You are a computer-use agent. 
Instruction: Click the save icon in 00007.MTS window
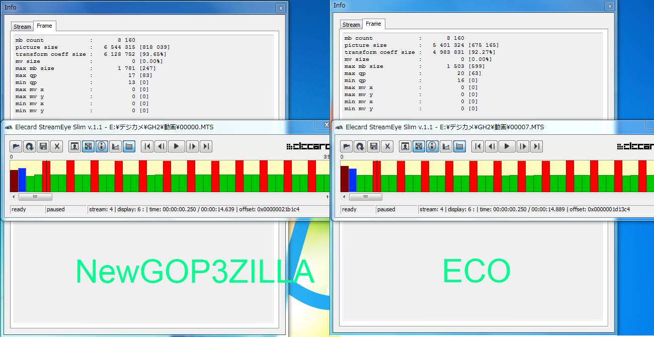click(x=373, y=146)
